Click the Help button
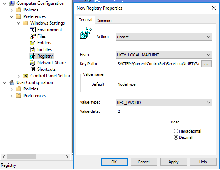Image resolution: width=220 pixels, height=170 pixels. tap(203, 162)
